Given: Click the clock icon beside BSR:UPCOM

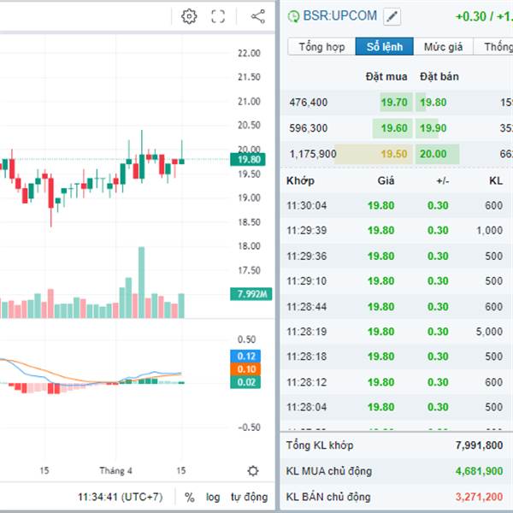Looking at the screenshot, I should point(294,16).
